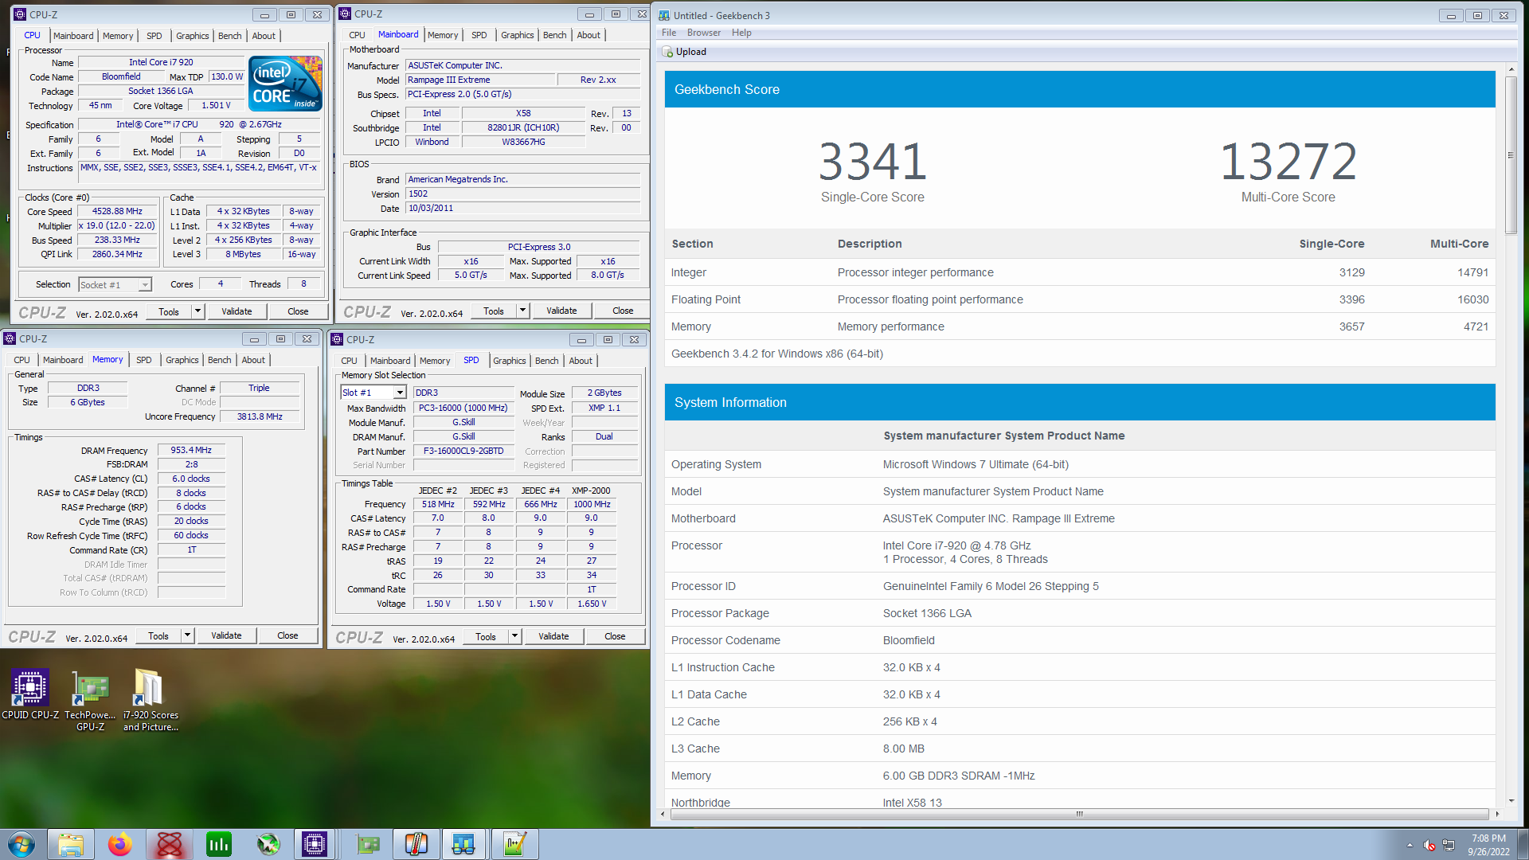Click the thermometer temperature taskbar icon

416,844
